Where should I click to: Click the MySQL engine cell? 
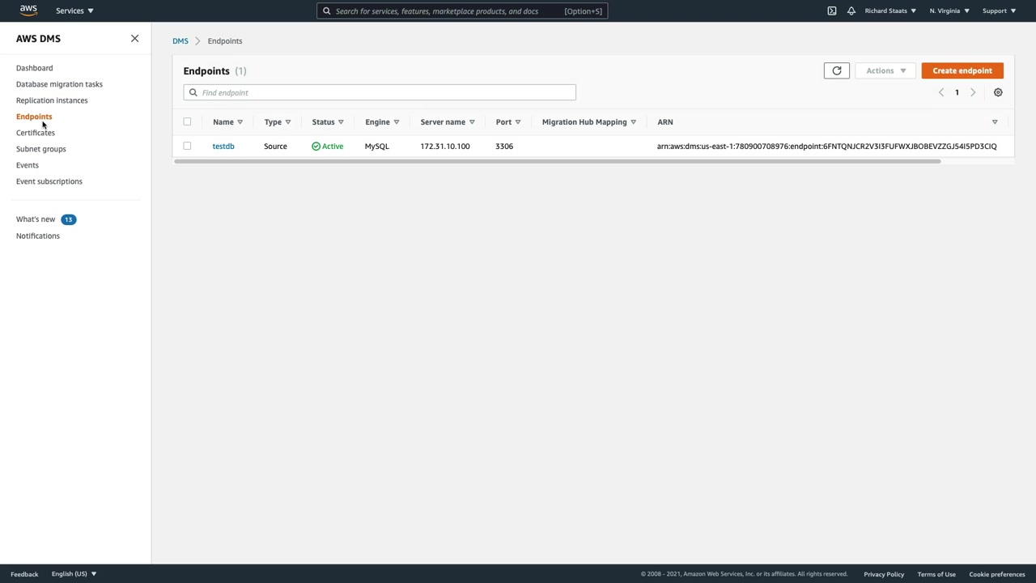click(377, 146)
